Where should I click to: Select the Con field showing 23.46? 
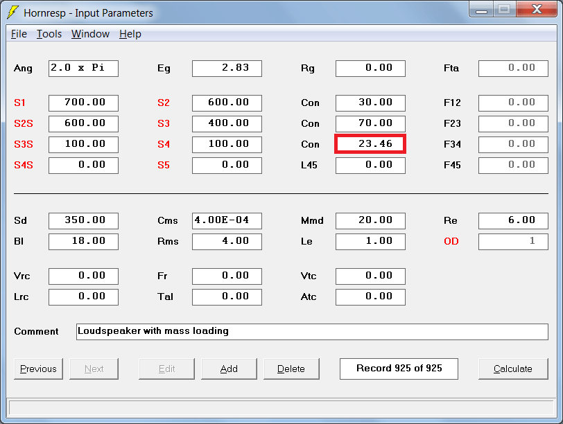[370, 144]
